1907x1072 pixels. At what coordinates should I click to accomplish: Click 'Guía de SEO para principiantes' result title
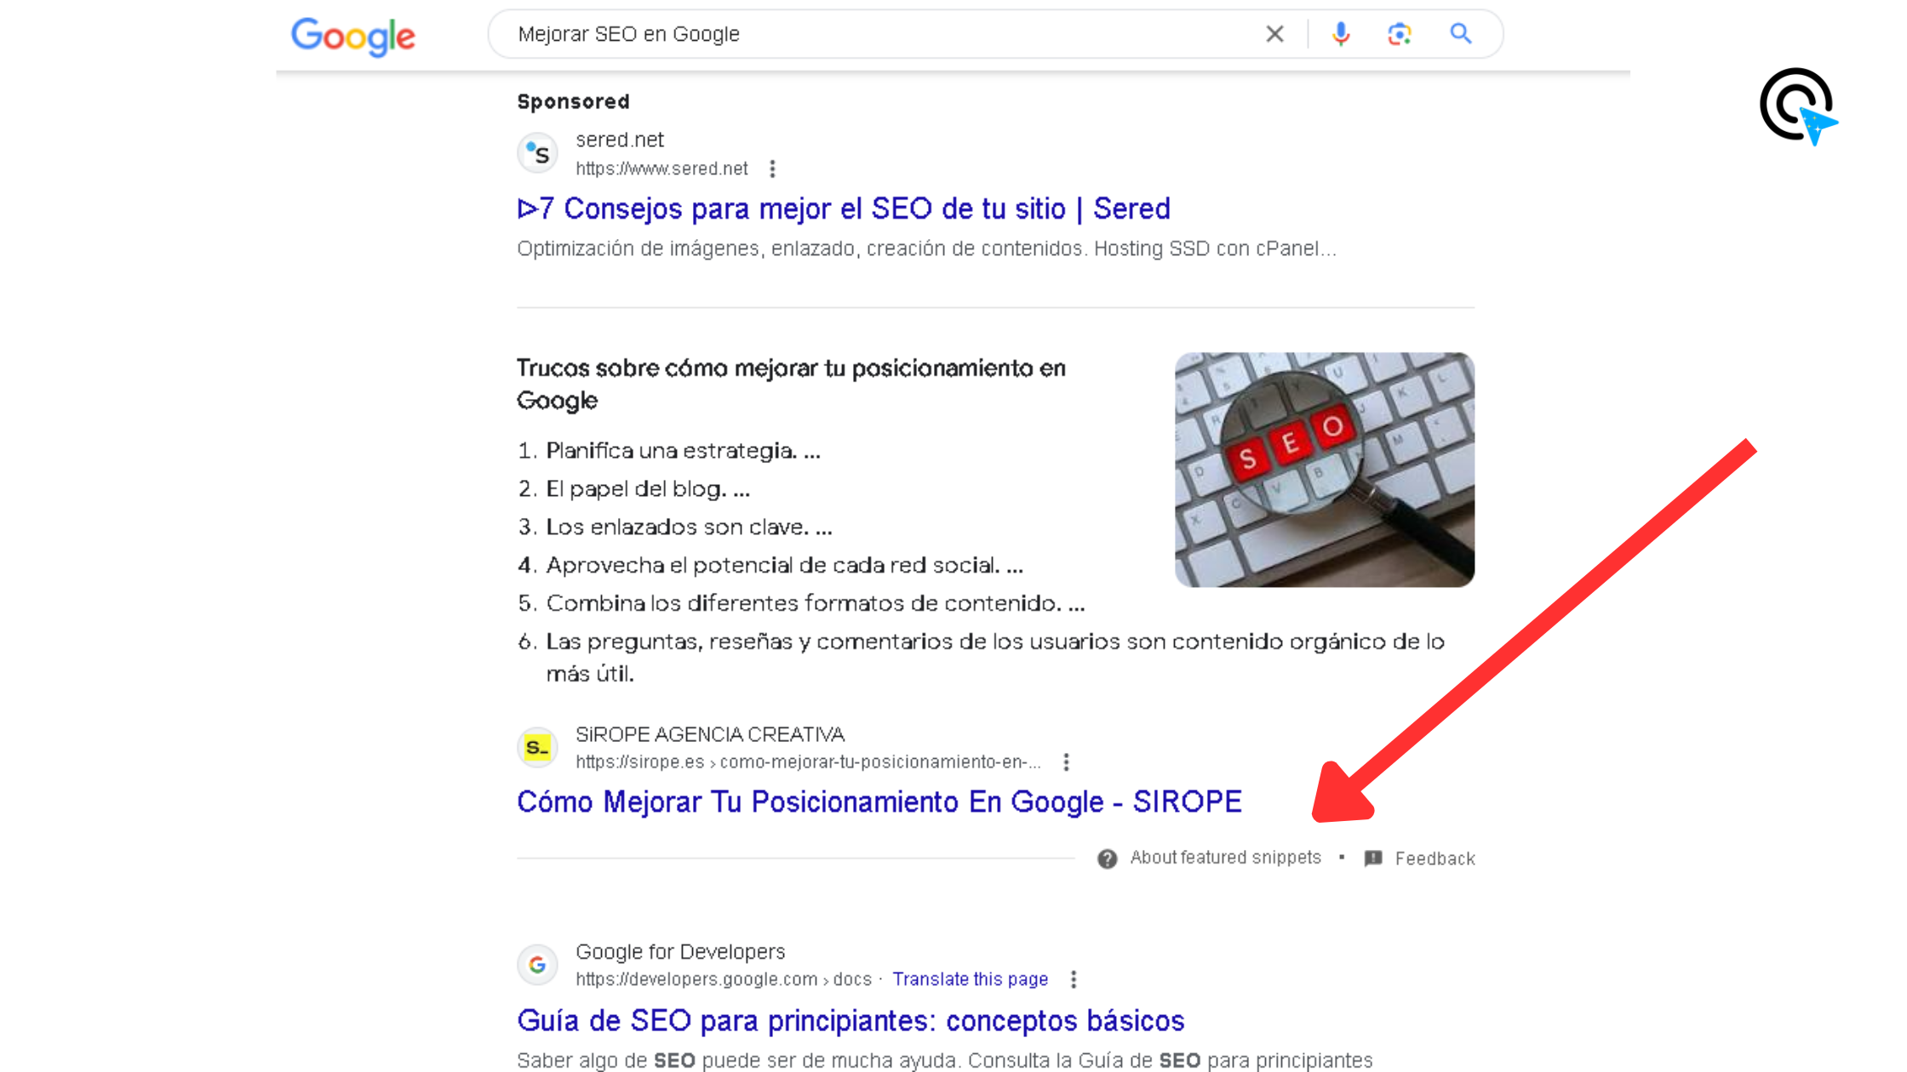coord(850,1019)
